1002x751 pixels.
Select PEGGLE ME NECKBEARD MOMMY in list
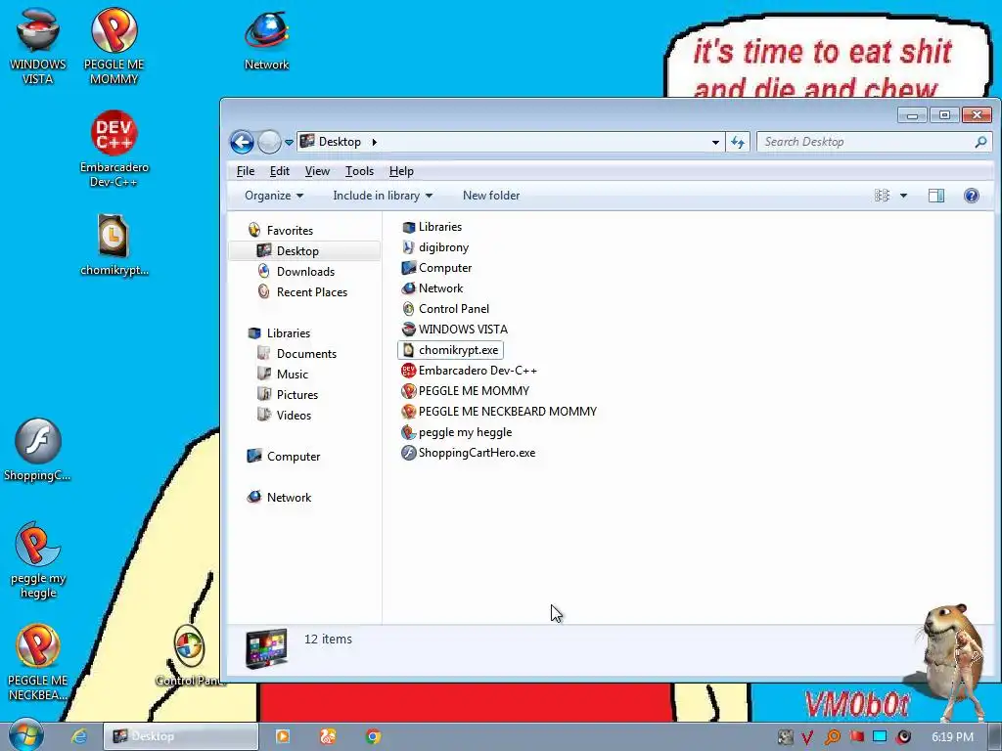click(x=499, y=412)
